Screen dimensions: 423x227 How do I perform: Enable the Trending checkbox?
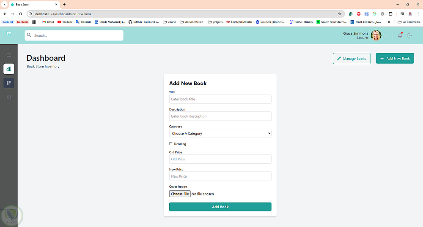coord(171,144)
